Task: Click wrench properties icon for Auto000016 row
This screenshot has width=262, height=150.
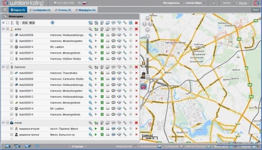Action: pos(125,59)
